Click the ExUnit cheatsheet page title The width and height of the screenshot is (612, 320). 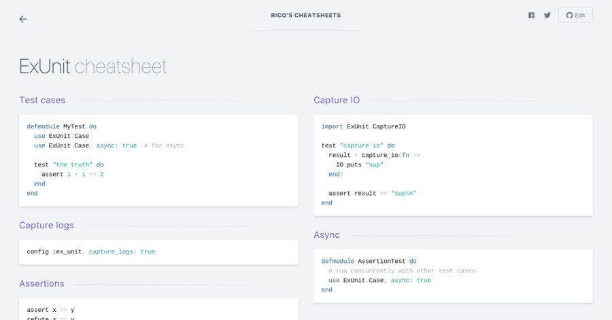click(x=93, y=67)
